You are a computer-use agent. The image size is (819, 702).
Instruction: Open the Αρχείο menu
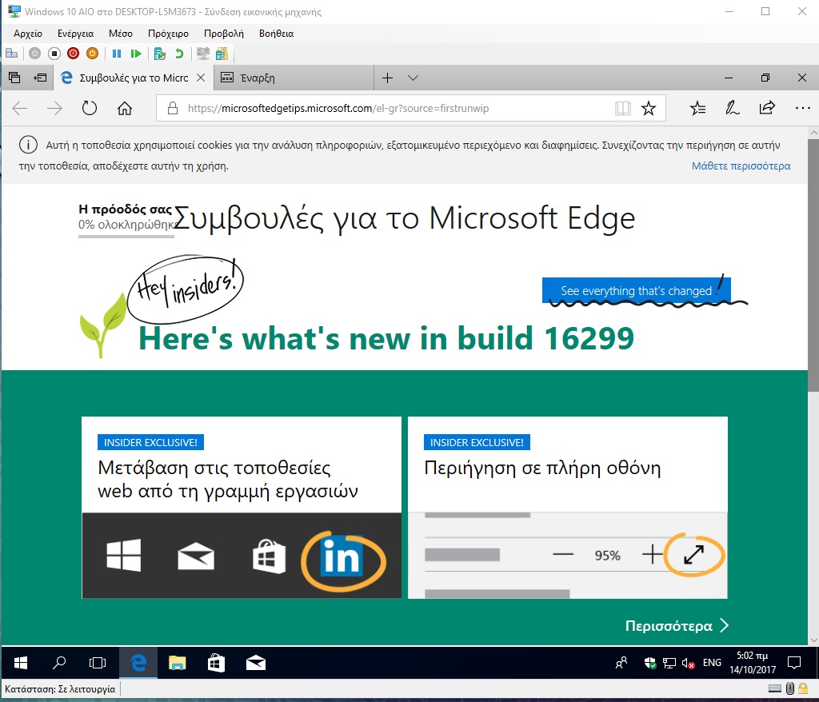click(x=28, y=34)
